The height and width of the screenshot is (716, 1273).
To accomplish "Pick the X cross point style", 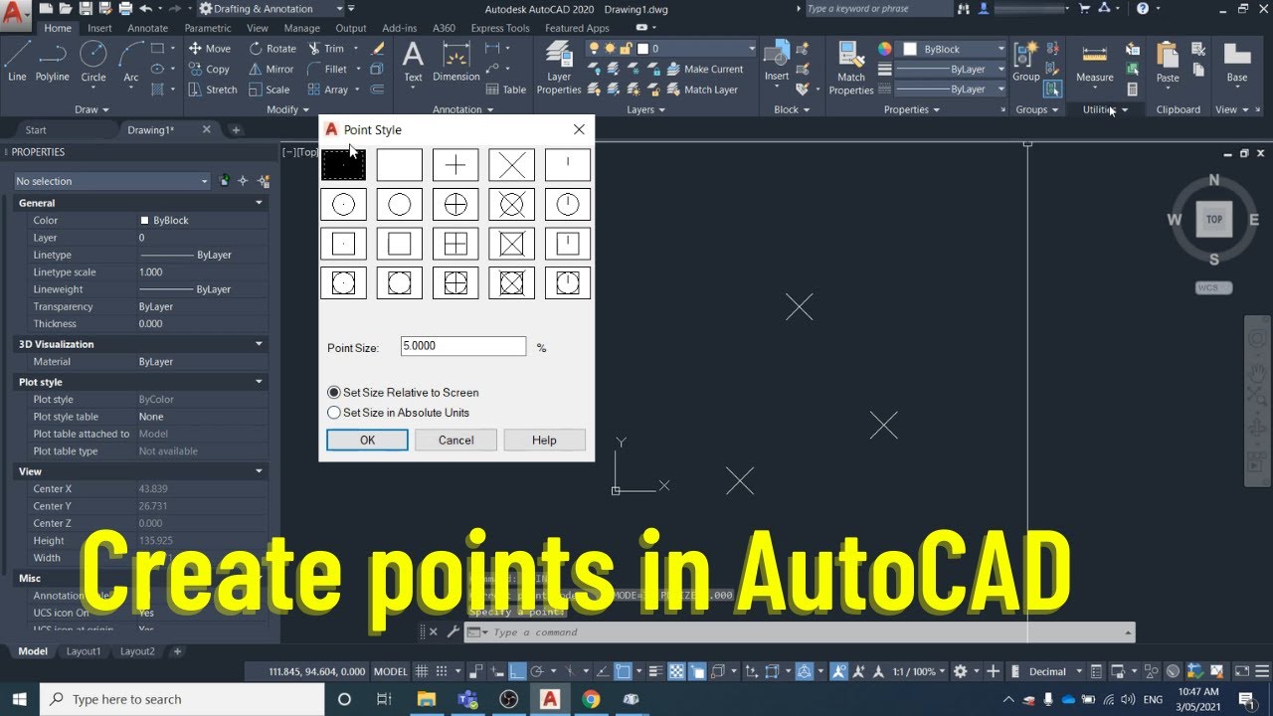I will (510, 164).
